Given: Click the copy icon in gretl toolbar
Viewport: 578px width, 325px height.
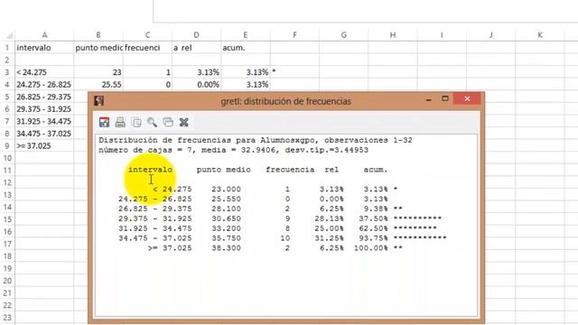Looking at the screenshot, I should [136, 122].
